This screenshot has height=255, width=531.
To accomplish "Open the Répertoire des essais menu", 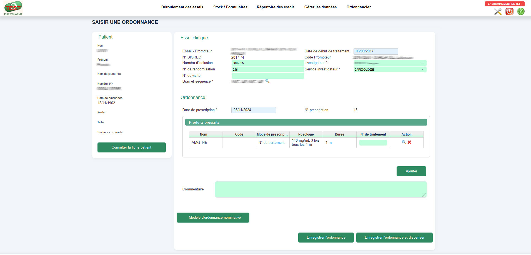I will (275, 7).
